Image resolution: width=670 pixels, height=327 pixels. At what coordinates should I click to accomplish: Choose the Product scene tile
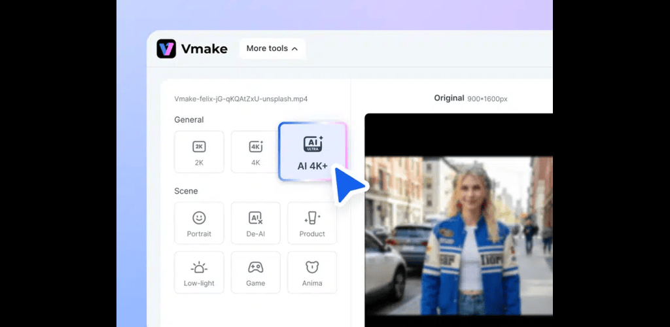[x=312, y=223]
